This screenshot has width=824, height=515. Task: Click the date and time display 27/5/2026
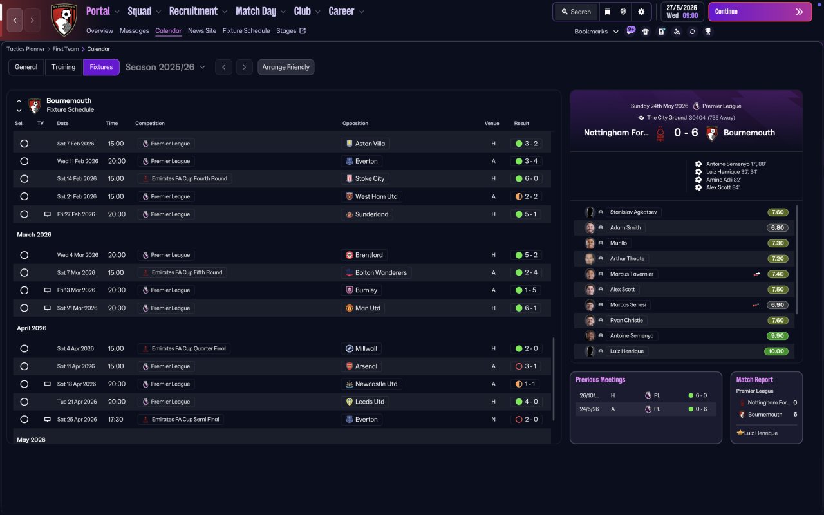[x=682, y=12]
